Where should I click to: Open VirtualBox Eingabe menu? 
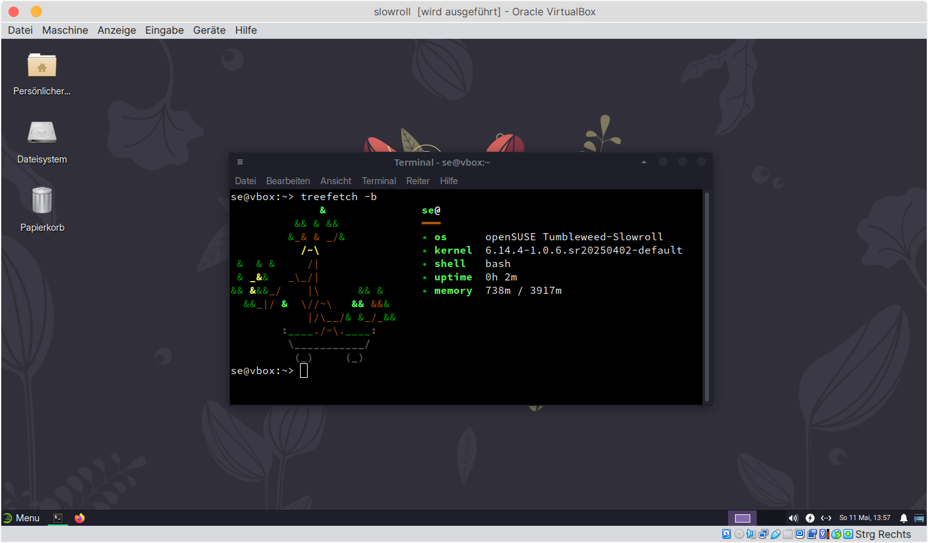(x=164, y=30)
